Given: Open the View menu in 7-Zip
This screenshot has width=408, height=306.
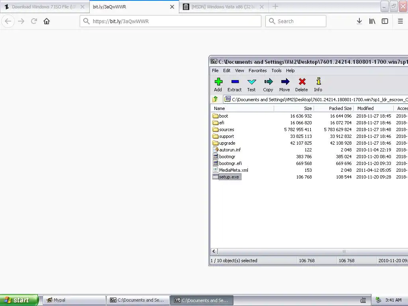Looking at the screenshot, I should [x=239, y=71].
